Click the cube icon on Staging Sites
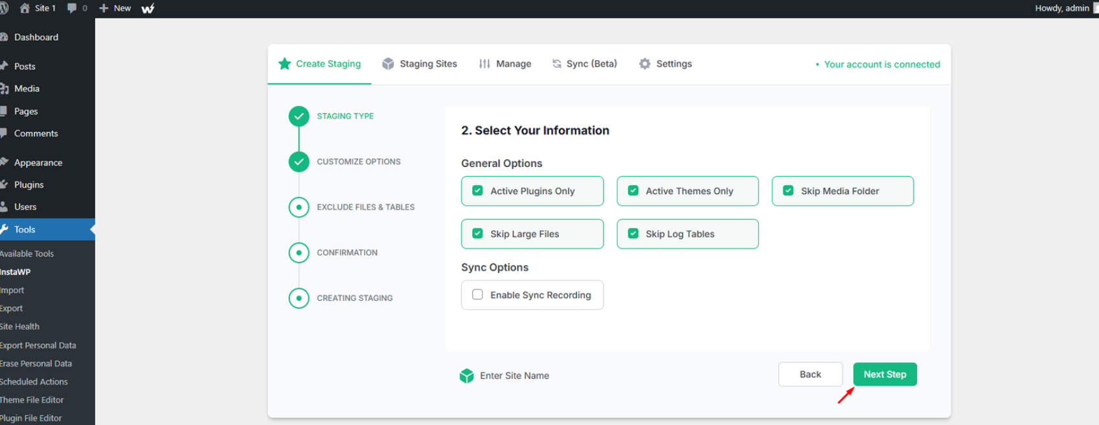1099x425 pixels. (388, 63)
